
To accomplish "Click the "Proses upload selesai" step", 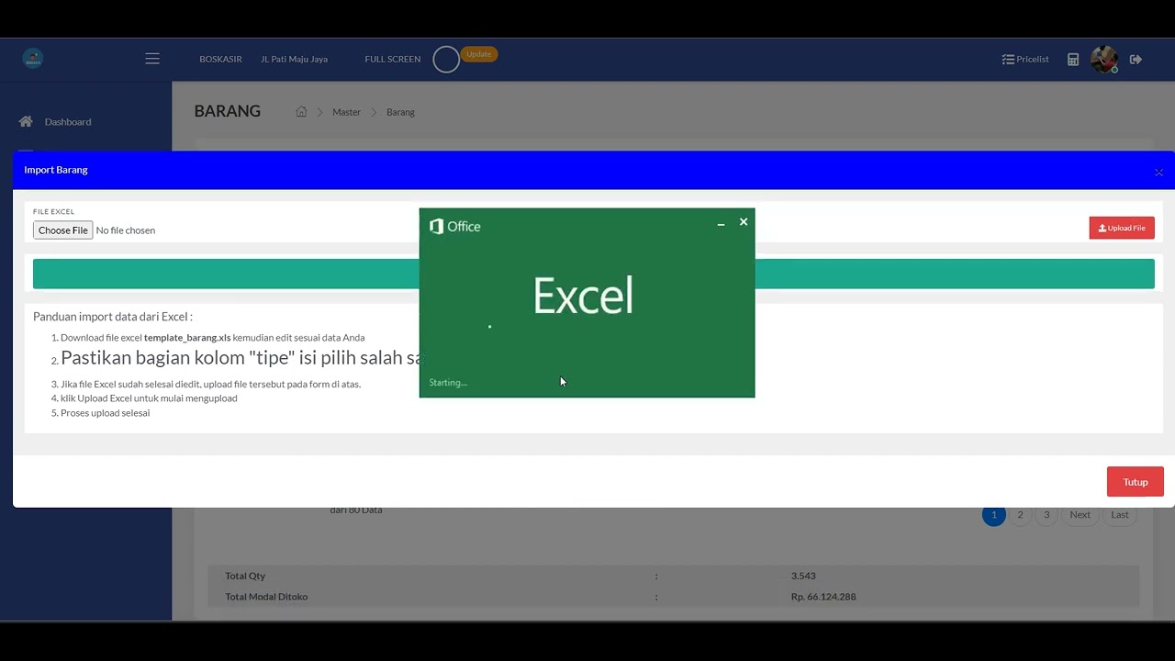I will click(105, 413).
